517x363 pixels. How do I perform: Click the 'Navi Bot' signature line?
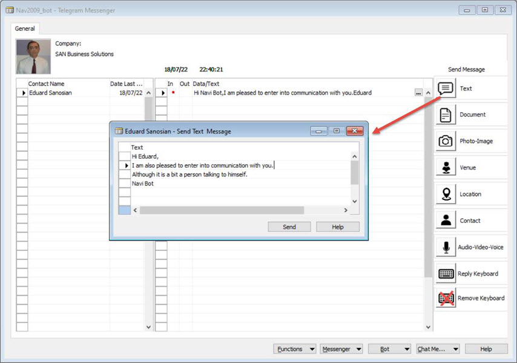coord(143,184)
